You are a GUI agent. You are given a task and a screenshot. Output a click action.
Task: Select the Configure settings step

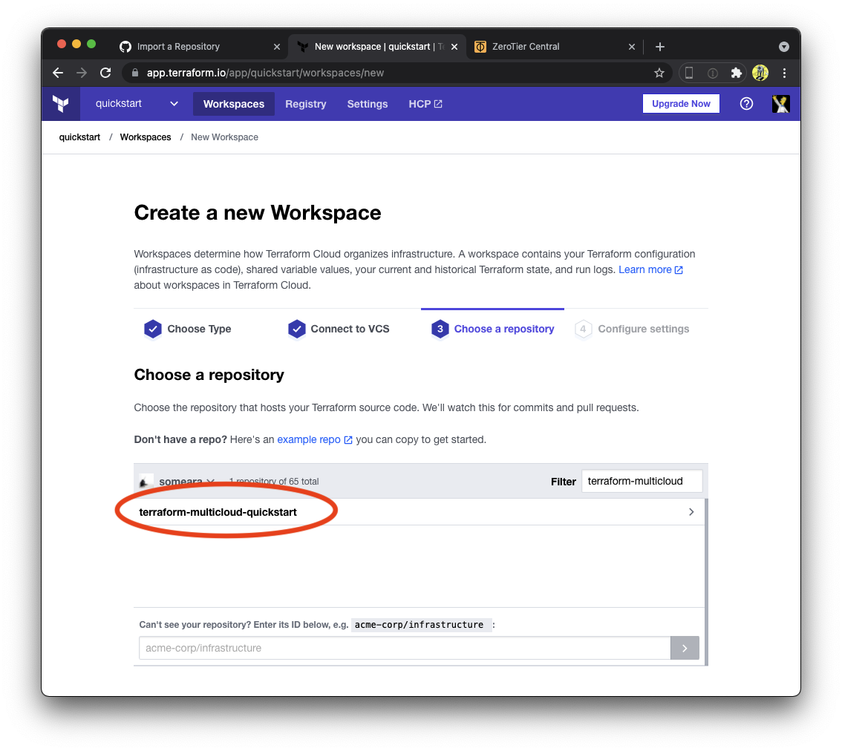tap(632, 329)
